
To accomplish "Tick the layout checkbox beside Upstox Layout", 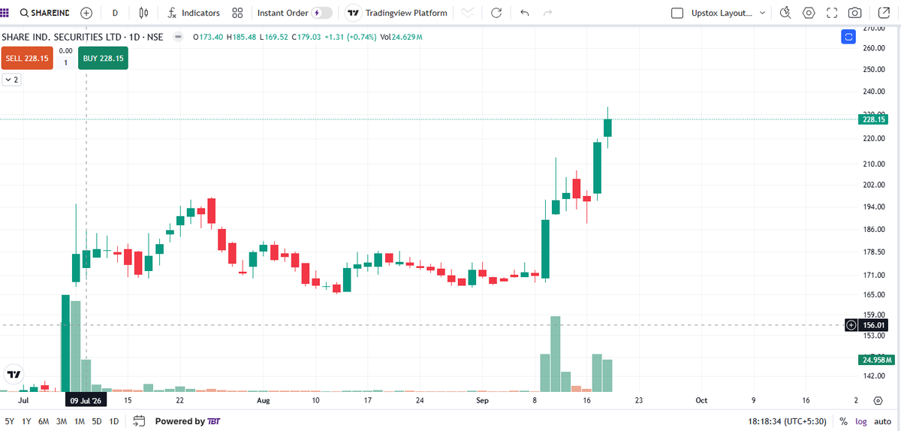I will click(677, 13).
